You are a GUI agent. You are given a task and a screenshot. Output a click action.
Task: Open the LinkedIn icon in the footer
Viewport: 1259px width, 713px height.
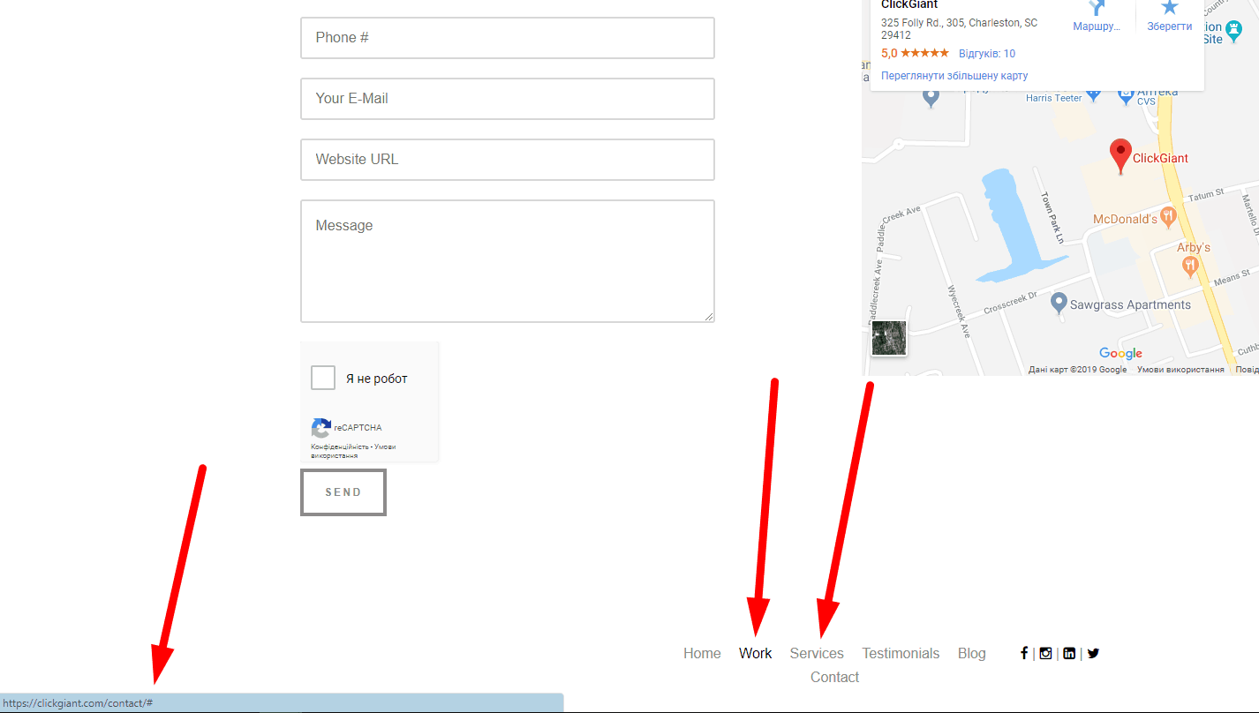(x=1069, y=653)
